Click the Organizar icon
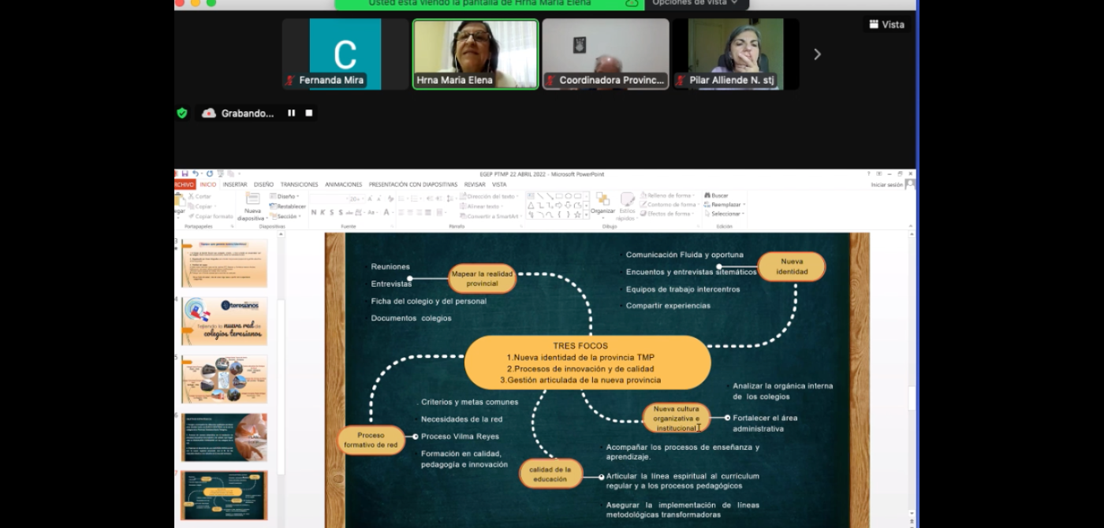Viewport: 1104px width, 528px height. 602,201
